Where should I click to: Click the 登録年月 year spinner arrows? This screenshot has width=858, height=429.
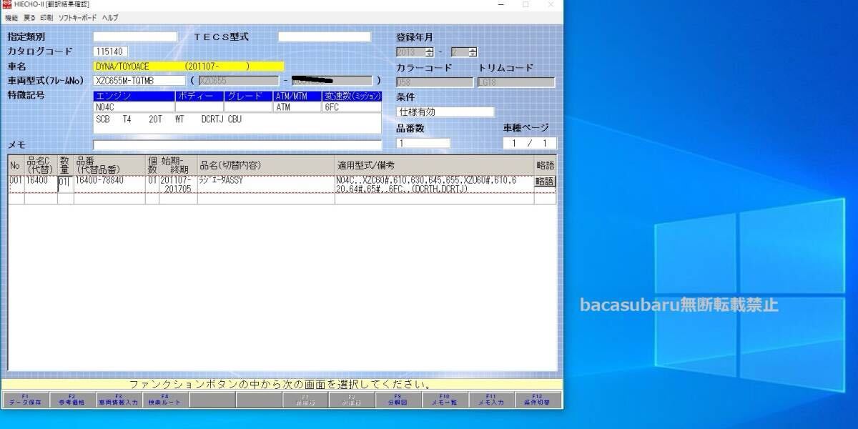[x=429, y=52]
